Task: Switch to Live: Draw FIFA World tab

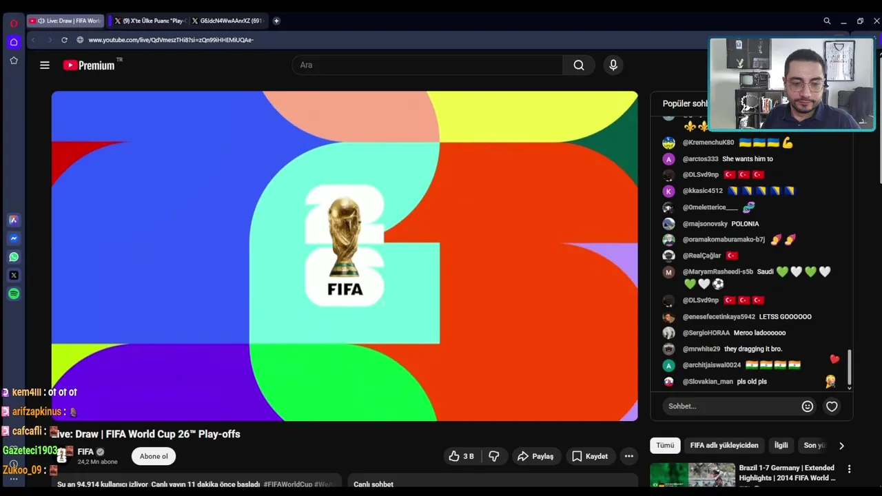Action: [x=67, y=21]
